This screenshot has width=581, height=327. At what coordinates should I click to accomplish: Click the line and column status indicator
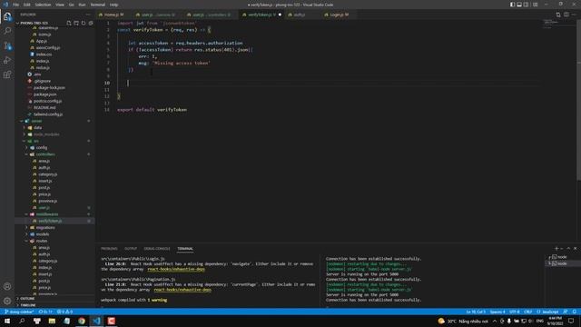coord(476,312)
